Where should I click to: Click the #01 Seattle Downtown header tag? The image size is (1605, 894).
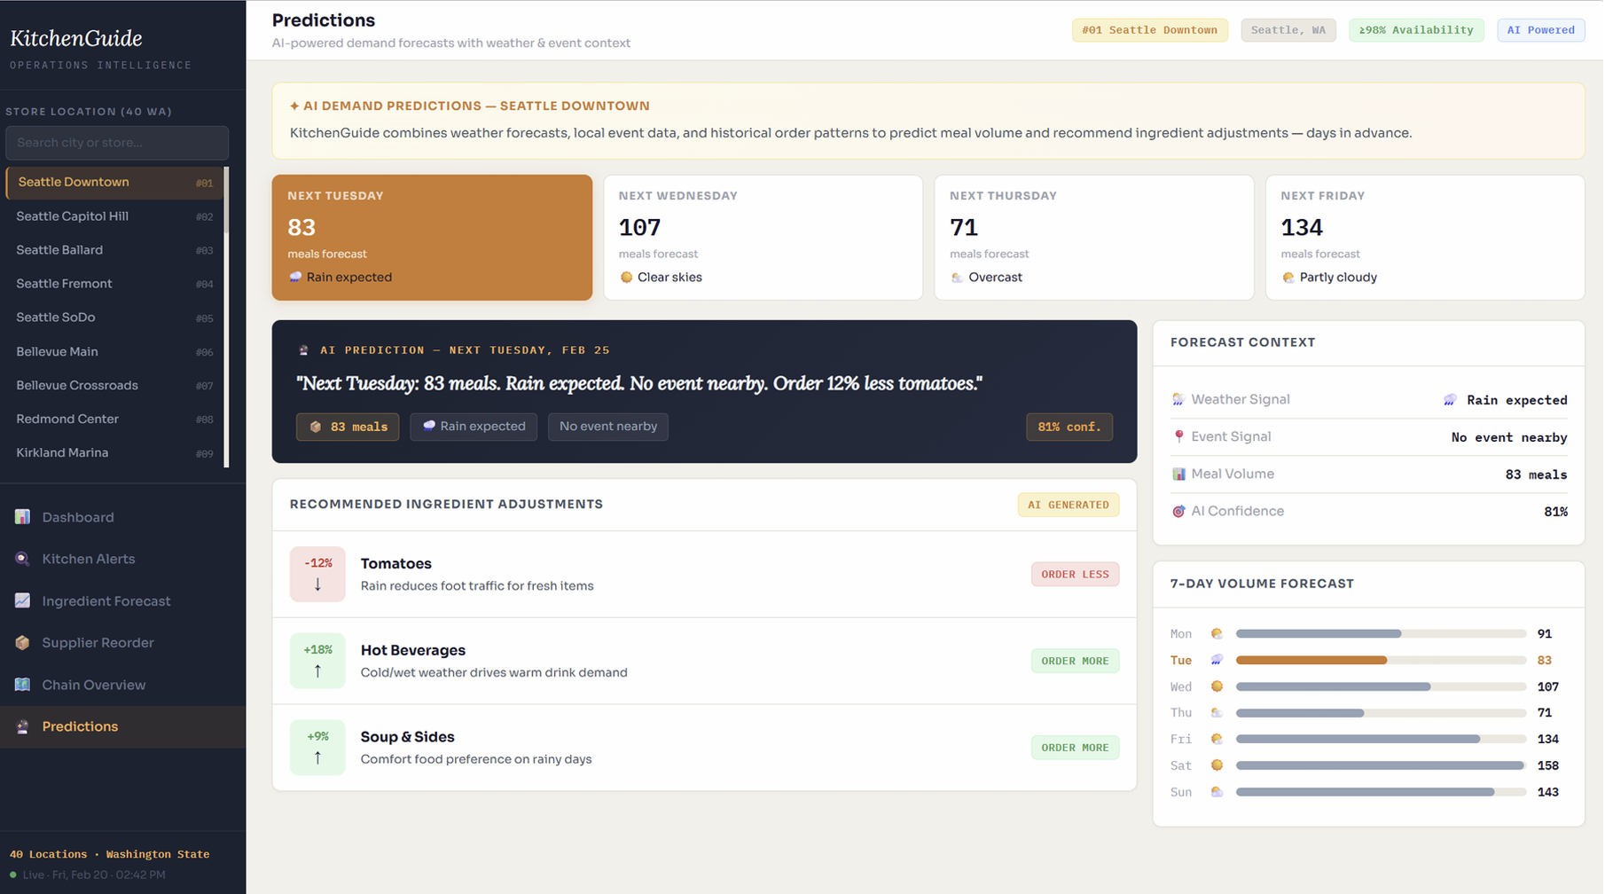(1149, 30)
